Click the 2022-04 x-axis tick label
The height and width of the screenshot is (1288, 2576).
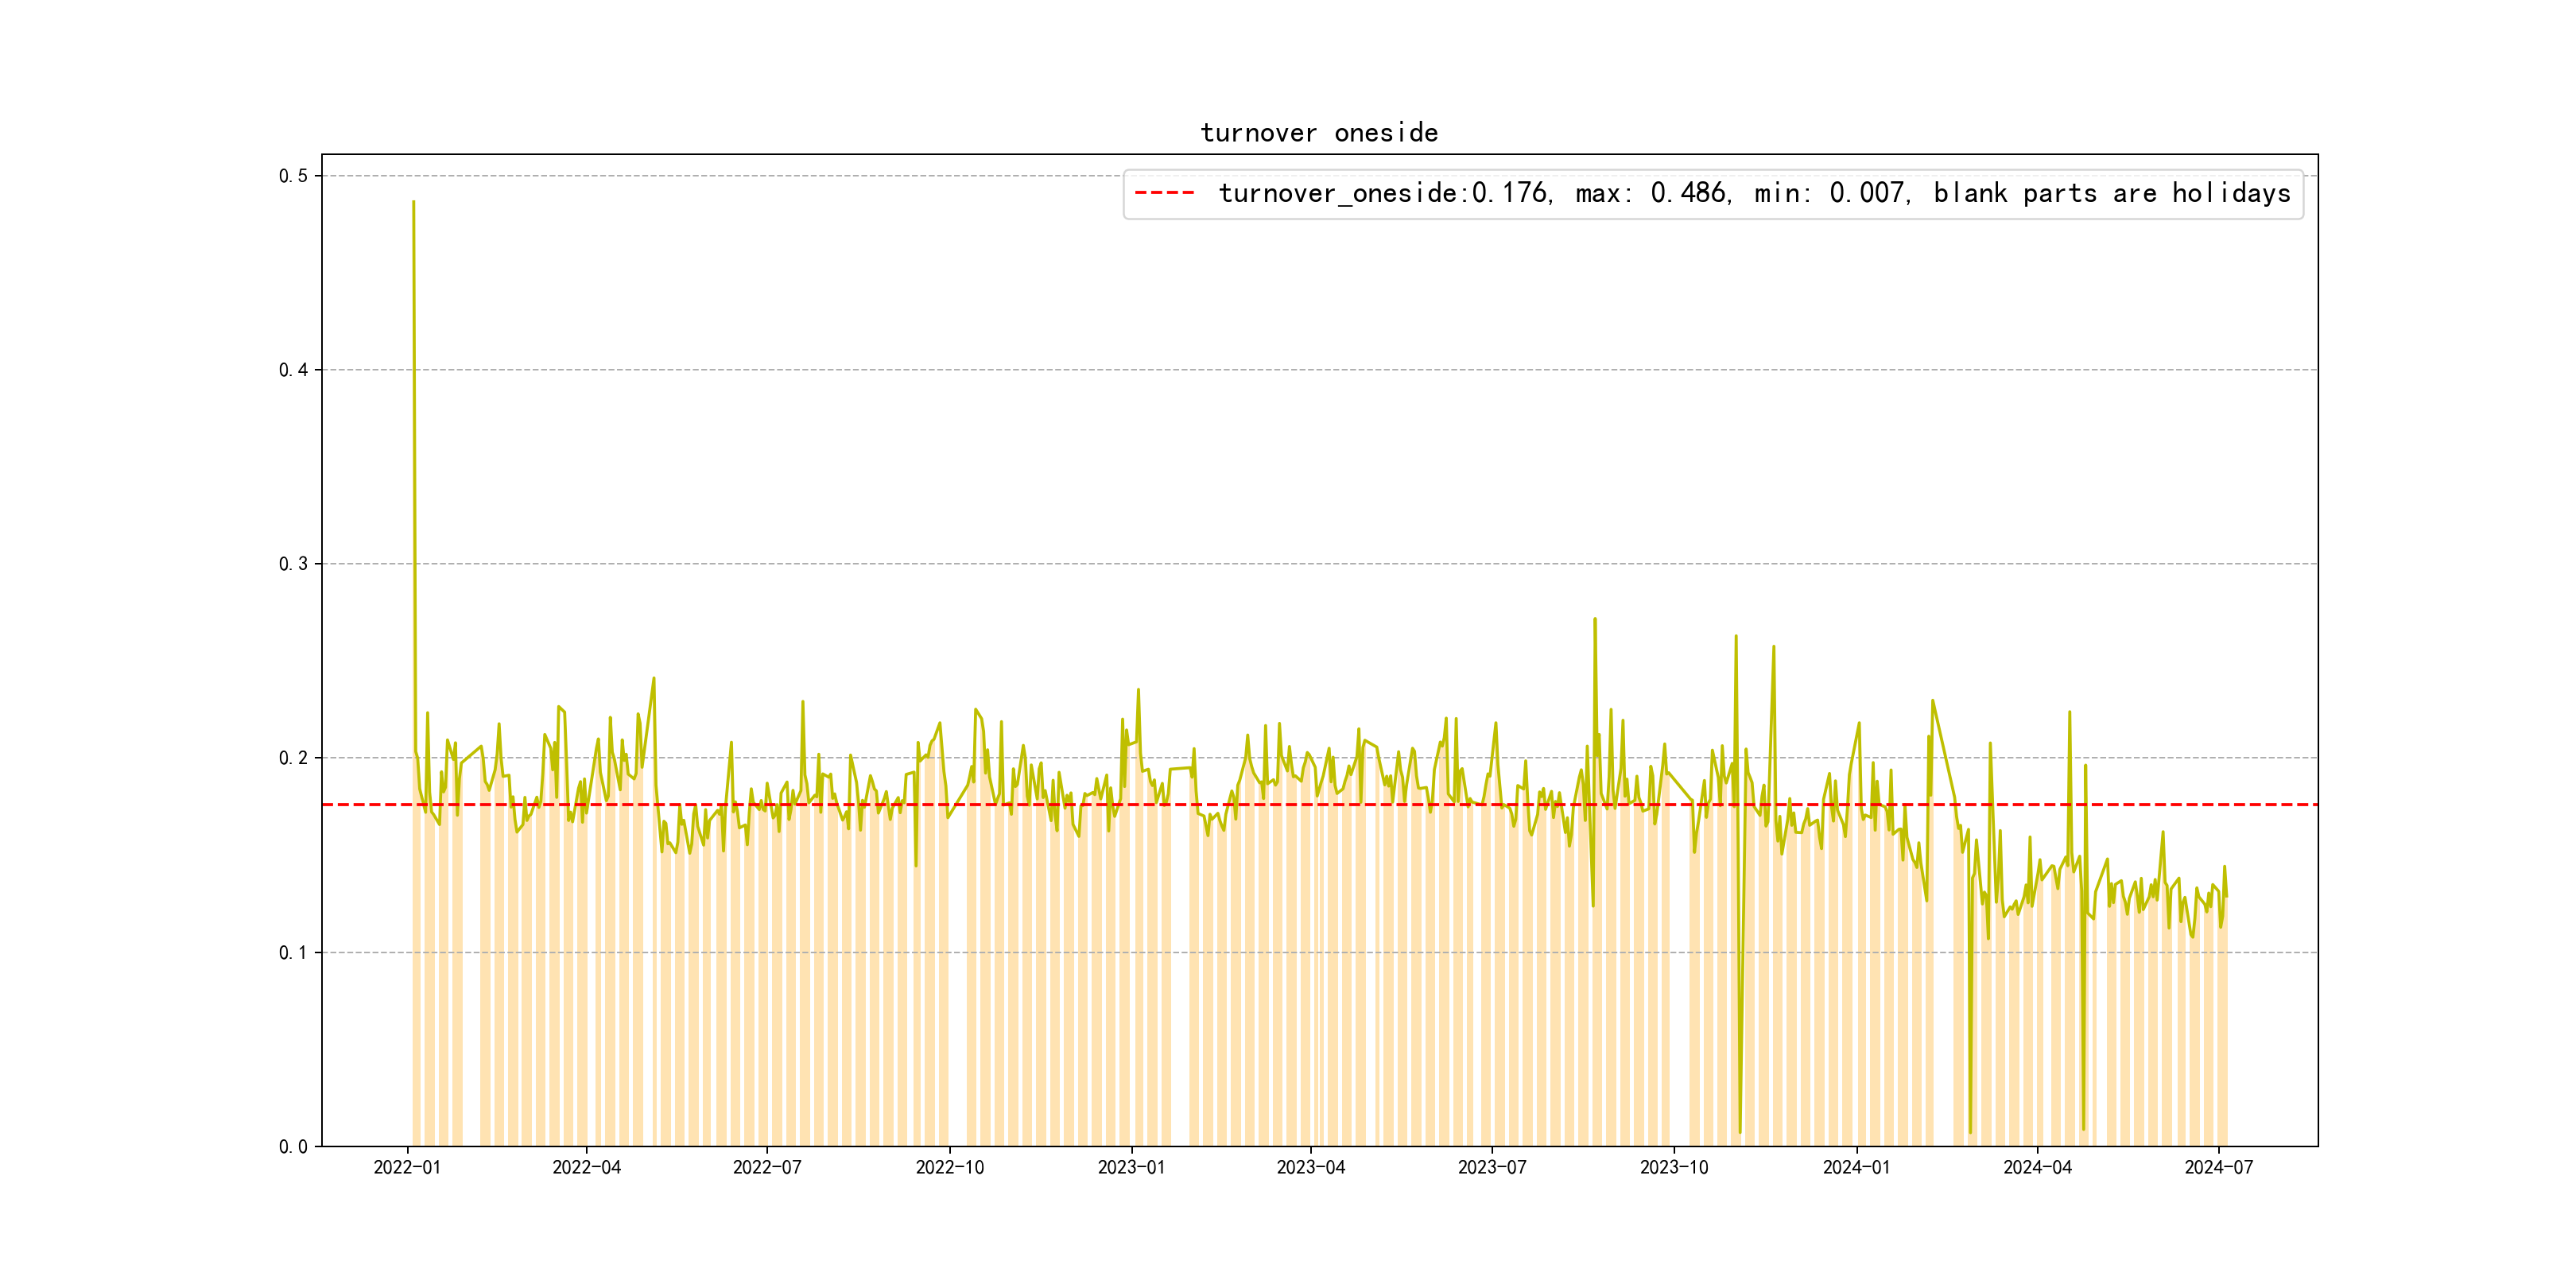(586, 1168)
